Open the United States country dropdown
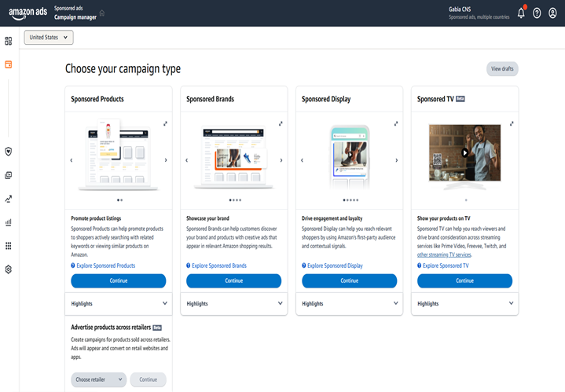Screen dimensions: 565x392 pos(49,38)
